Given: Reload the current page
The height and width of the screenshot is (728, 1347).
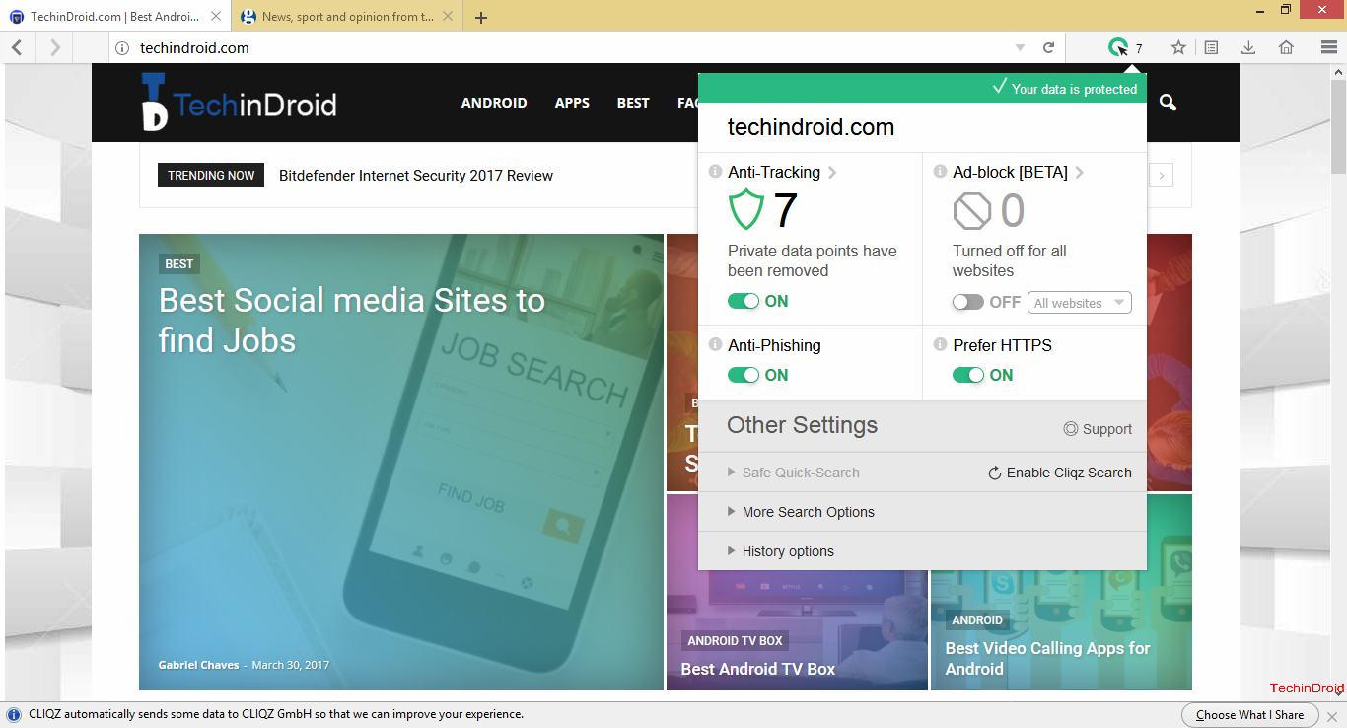Looking at the screenshot, I should (x=1049, y=47).
